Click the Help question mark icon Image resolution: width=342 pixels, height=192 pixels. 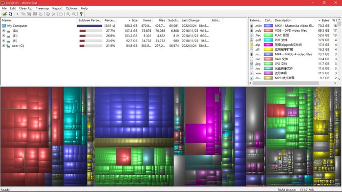click(x=81, y=14)
